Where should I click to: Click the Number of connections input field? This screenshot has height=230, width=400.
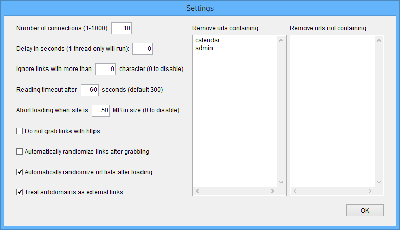(x=122, y=28)
